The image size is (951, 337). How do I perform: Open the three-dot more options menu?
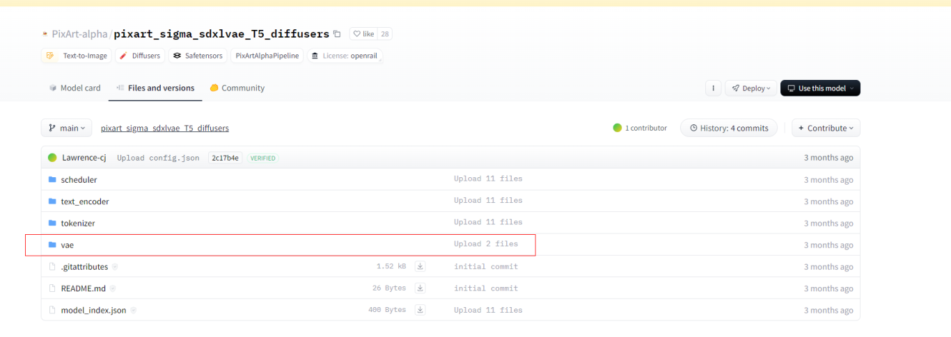[x=713, y=88]
